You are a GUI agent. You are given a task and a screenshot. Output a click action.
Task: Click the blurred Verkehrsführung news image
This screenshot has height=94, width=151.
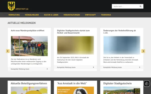(x=122, y=45)
